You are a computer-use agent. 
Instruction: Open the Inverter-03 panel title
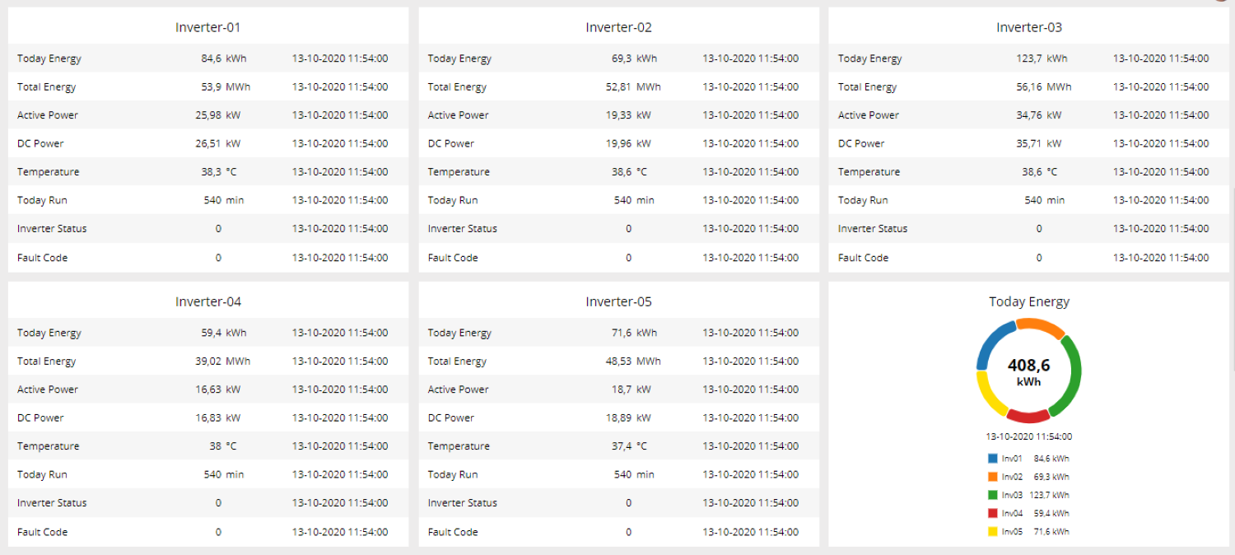click(1029, 27)
